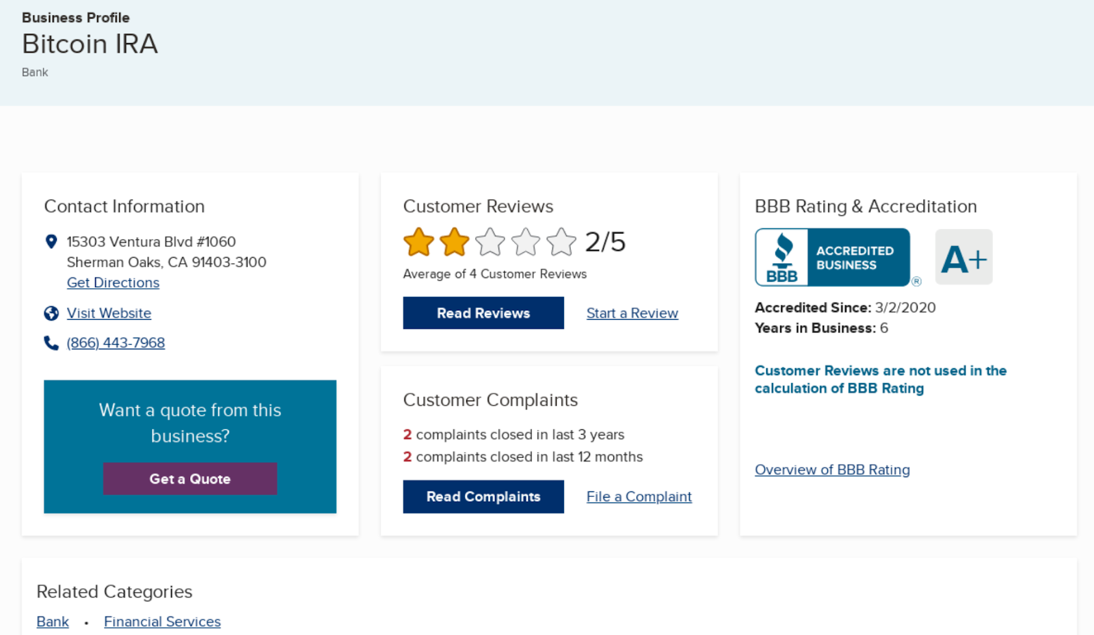Screen dimensions: 1094x635
Task: Open the Start a Review link
Action: 632,313
